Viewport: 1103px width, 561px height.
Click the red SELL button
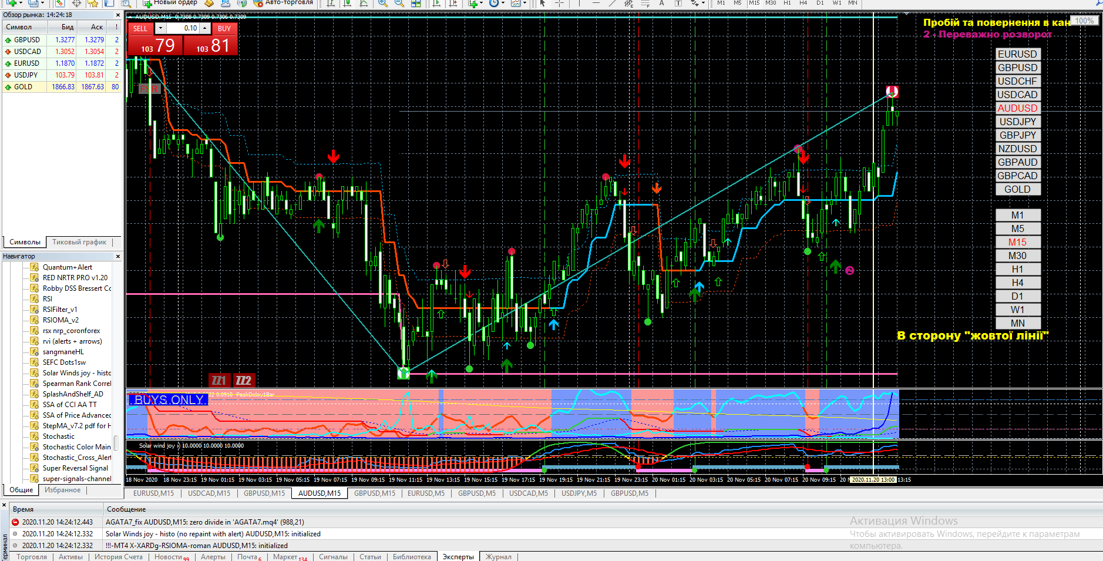140,28
